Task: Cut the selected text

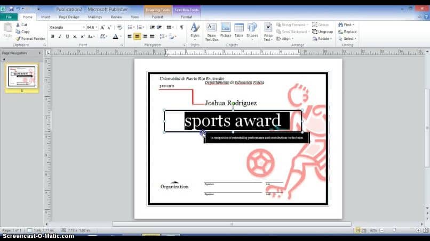Action: pos(21,25)
